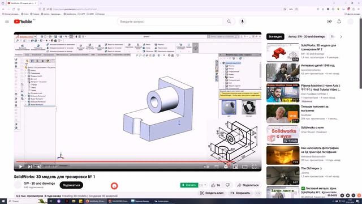Enter fullscreen in the video player
This screenshot has height=204, width=362.
coord(254,167)
